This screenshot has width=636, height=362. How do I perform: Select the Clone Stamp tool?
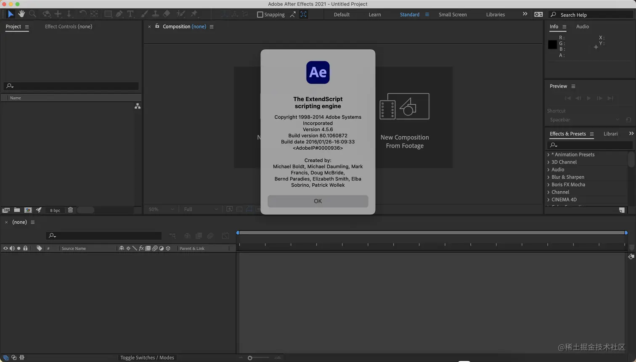[155, 14]
